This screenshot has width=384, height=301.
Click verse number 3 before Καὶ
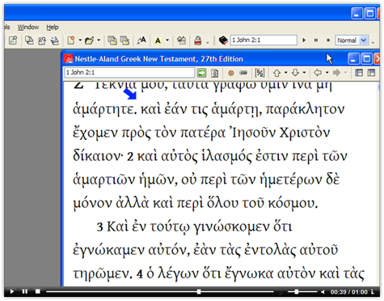pos(99,227)
